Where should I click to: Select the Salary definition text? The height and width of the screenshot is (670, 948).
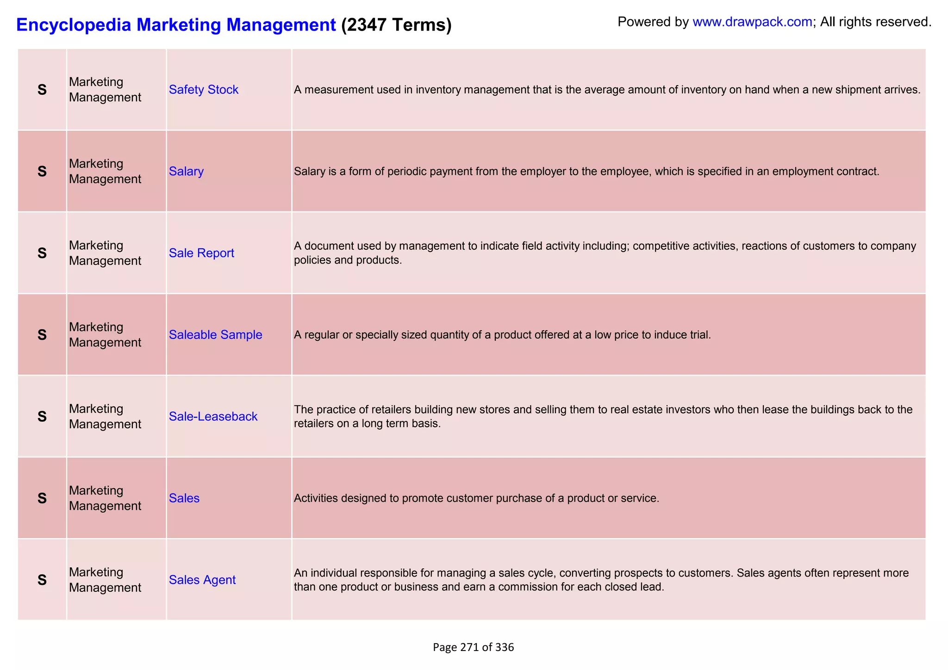(586, 171)
